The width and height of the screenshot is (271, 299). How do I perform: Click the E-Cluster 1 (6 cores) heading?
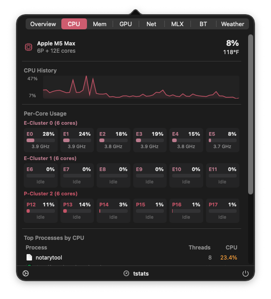coord(50,158)
